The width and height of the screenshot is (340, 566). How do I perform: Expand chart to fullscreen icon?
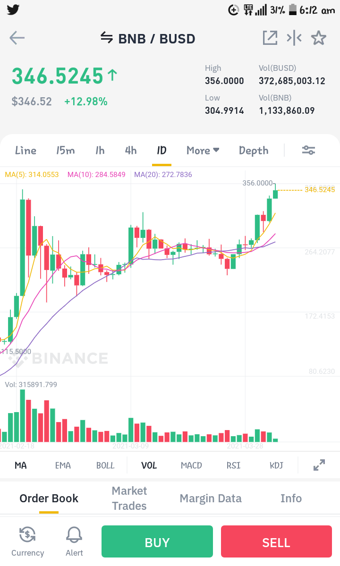click(319, 465)
